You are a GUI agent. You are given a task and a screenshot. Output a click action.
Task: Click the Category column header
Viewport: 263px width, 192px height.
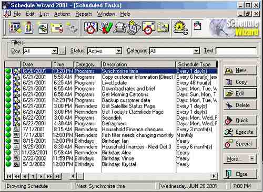(x=88, y=65)
